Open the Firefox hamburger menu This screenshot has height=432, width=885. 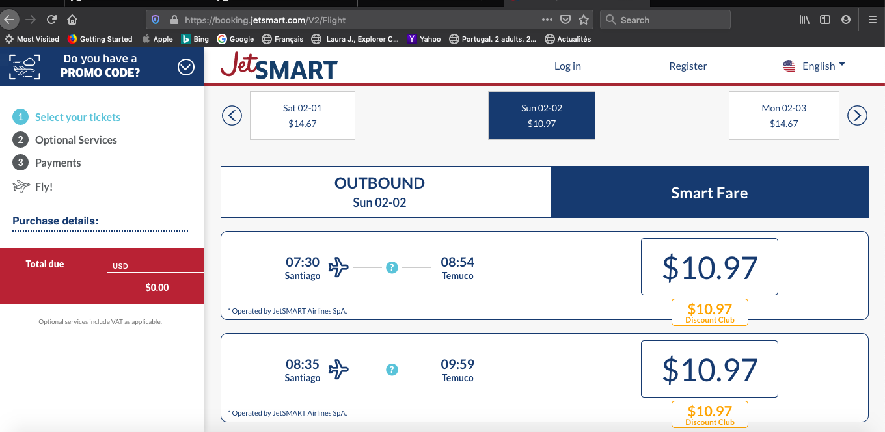(873, 20)
